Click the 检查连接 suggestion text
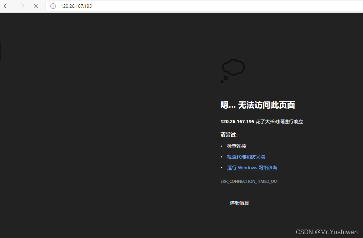This screenshot has height=238, width=363. (237, 146)
